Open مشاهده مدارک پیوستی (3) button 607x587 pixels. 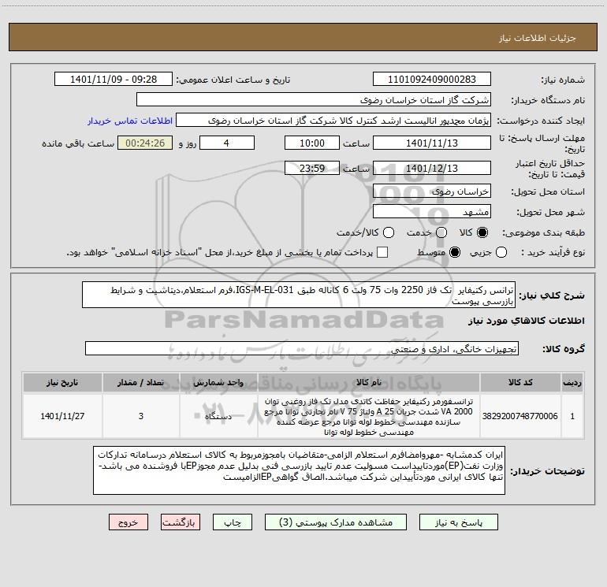point(336,522)
